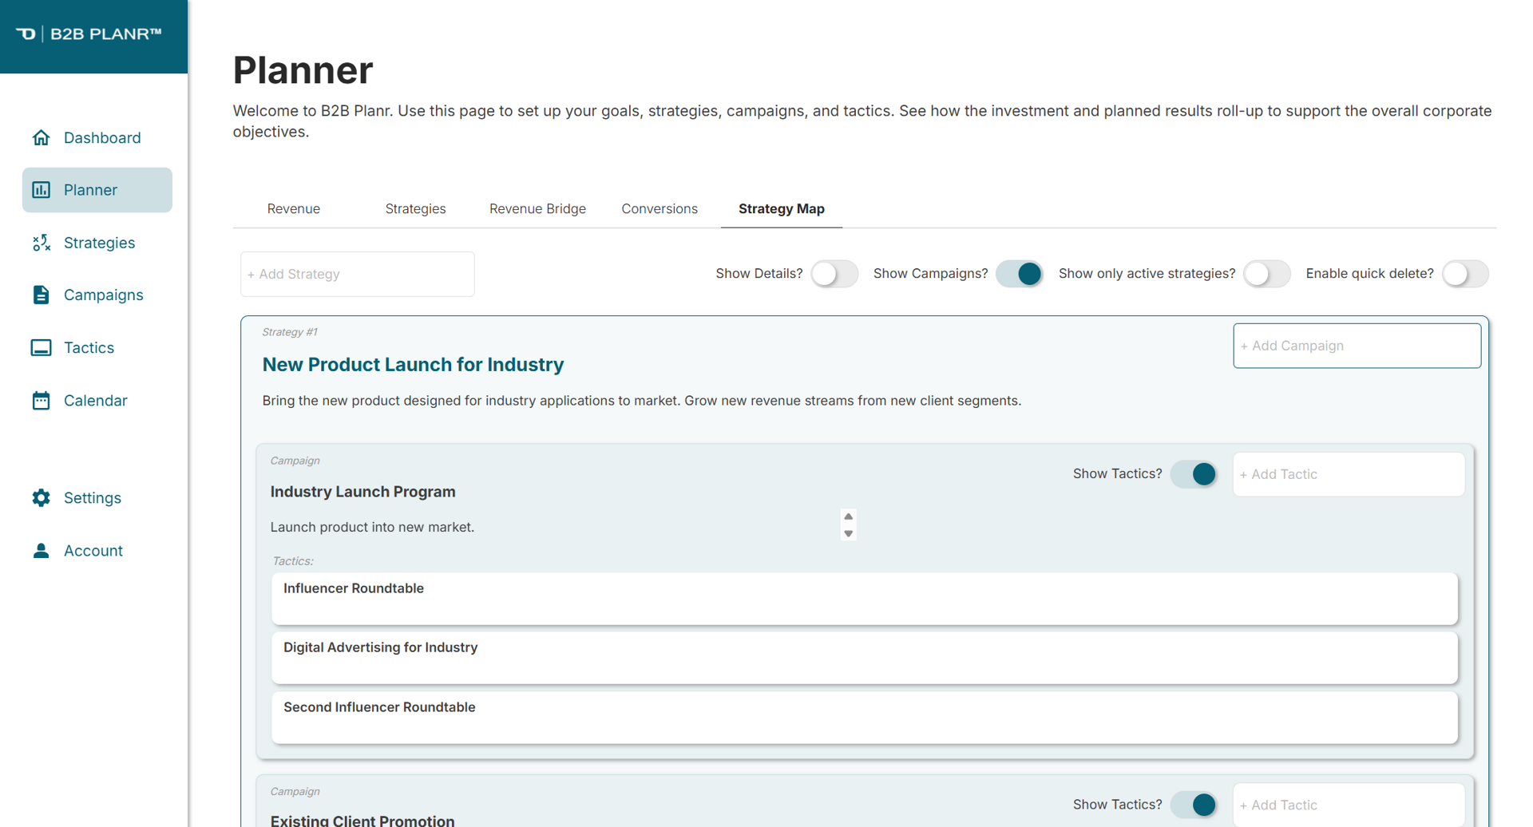Click Add Tactic field in Industry Launch Program
This screenshot has width=1533, height=827.
(1349, 474)
